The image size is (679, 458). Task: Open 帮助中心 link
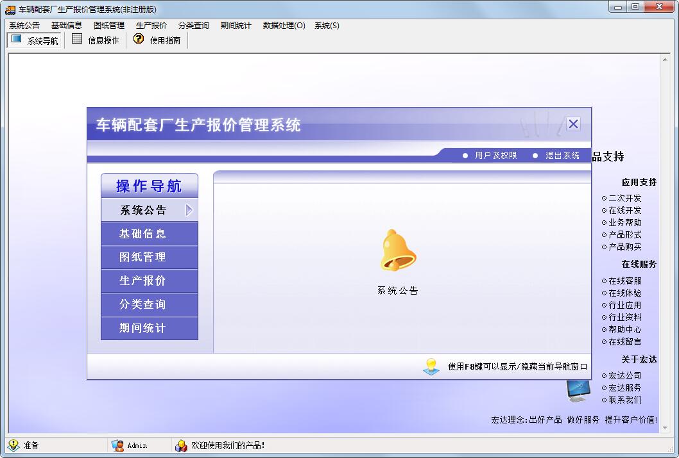click(625, 329)
